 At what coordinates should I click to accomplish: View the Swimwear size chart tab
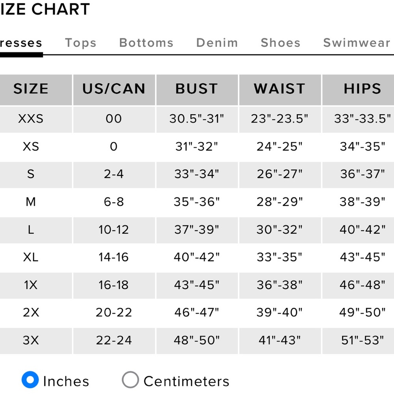point(357,43)
